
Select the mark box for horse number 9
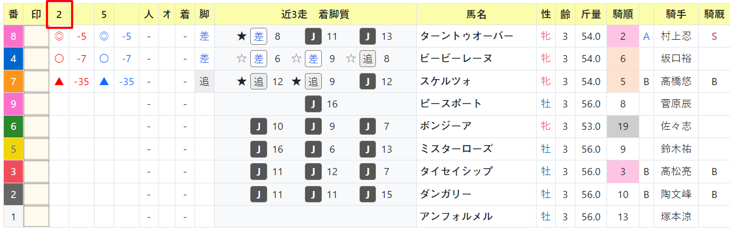(x=37, y=104)
